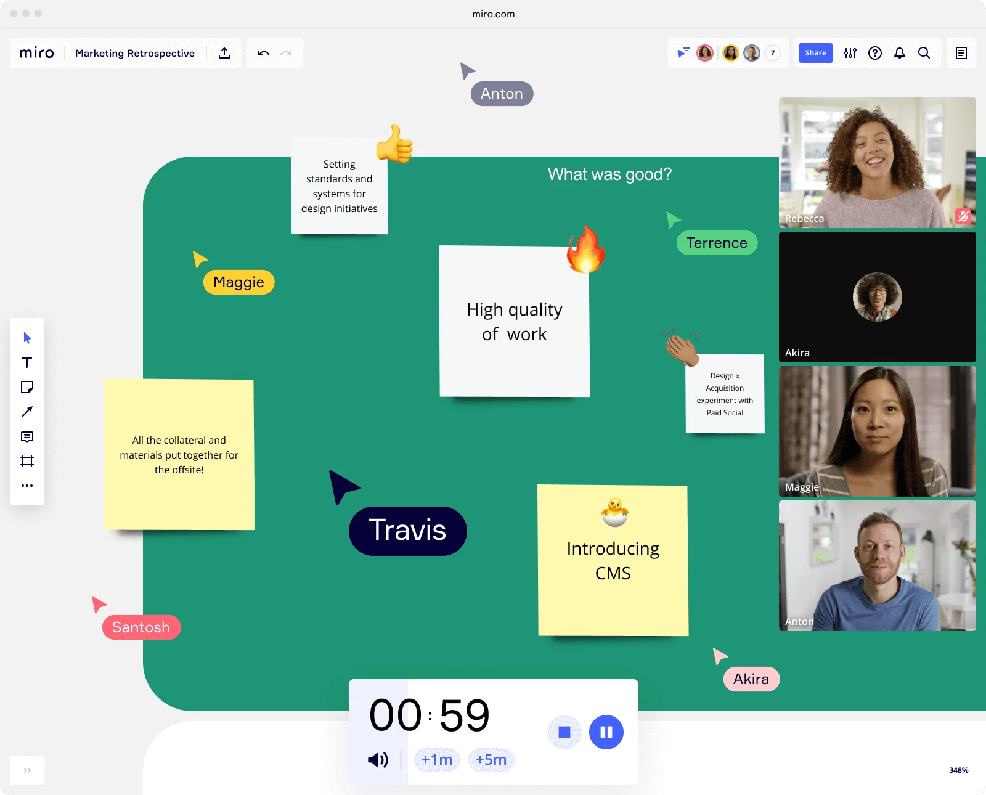Stop the countdown timer

[564, 732]
